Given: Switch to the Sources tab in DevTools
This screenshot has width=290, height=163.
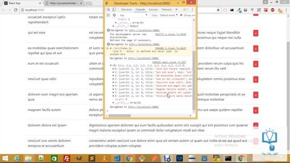Looking at the screenshot, I should pos(153,10).
